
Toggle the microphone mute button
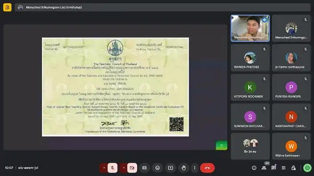[113, 168]
